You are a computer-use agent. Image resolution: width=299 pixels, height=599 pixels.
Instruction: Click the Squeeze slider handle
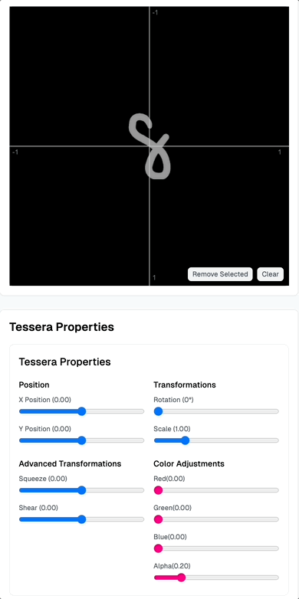[81, 490]
